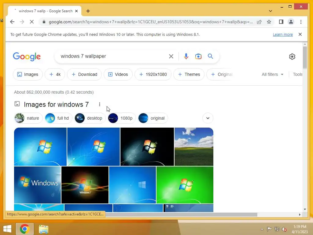Show hidden system tray icons
313x235 pixels.
point(262,229)
